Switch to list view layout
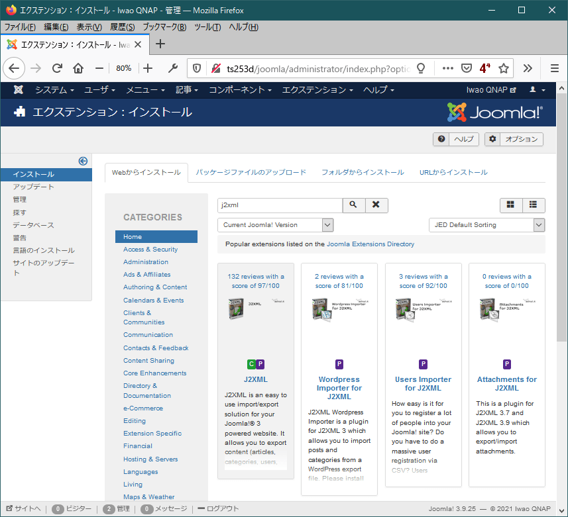 534,205
